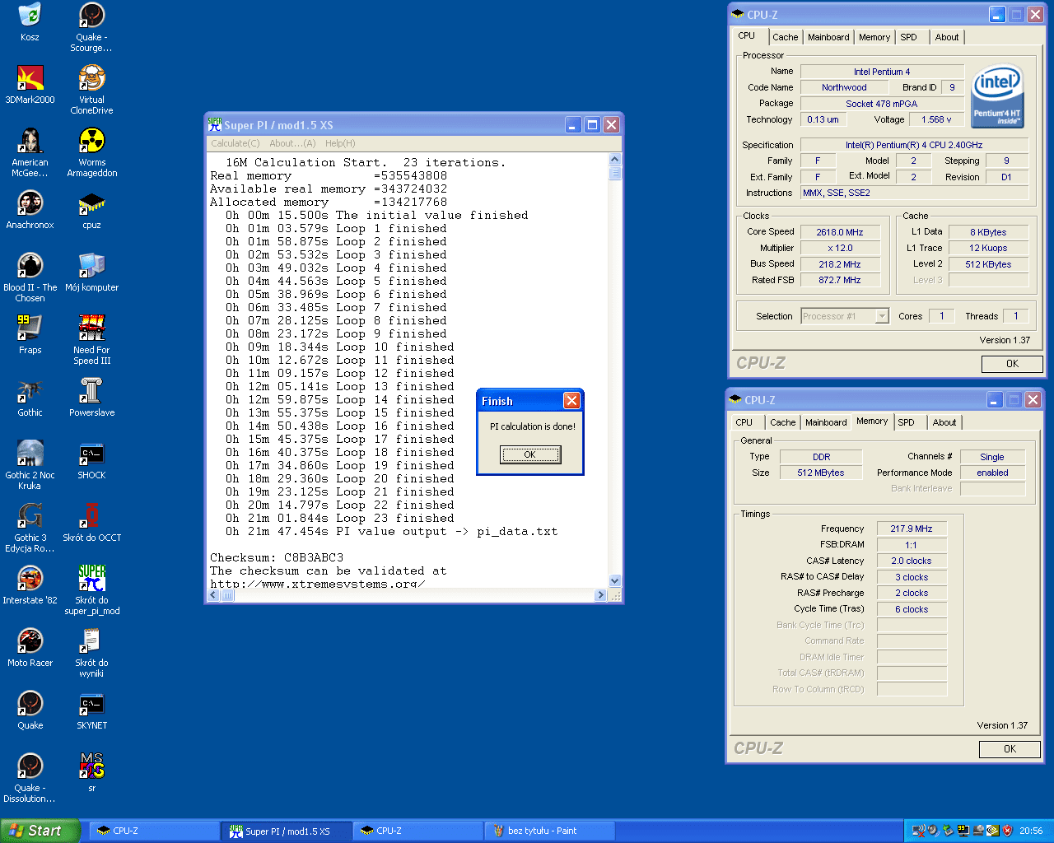Open Skrót do super_pi_mod shortcut
This screenshot has height=843, width=1054.
91,590
